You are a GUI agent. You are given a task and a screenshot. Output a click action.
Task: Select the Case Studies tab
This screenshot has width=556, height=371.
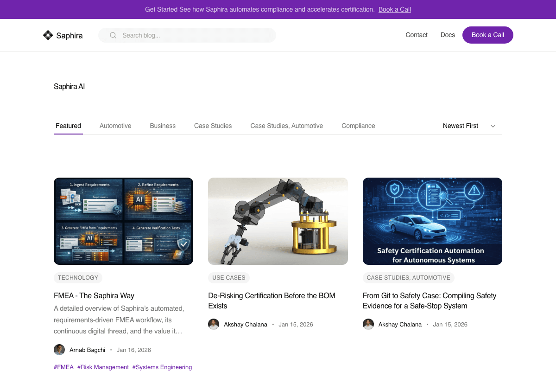213,126
